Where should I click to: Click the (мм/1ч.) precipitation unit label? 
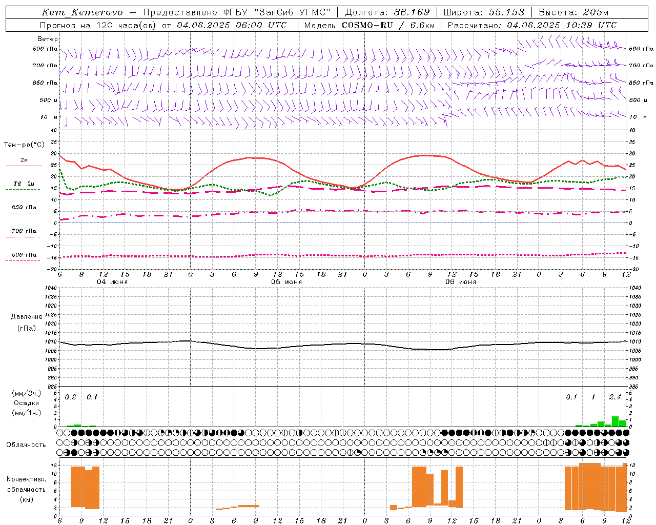(x=26, y=412)
